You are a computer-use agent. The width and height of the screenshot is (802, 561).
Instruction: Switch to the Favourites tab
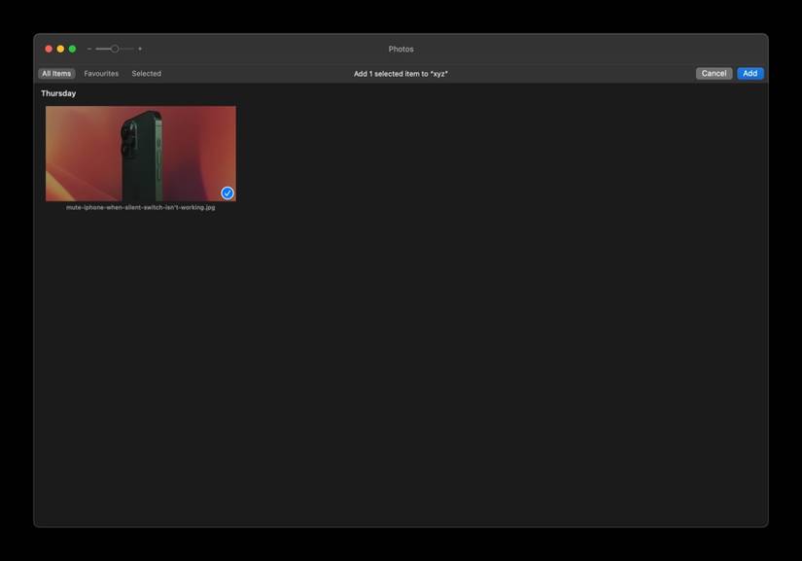(100, 73)
